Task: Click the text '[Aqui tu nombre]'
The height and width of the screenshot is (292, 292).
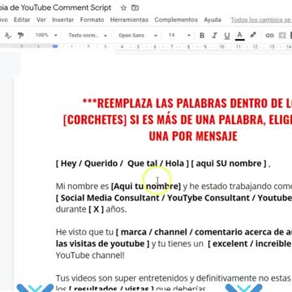Action: (x=146, y=187)
